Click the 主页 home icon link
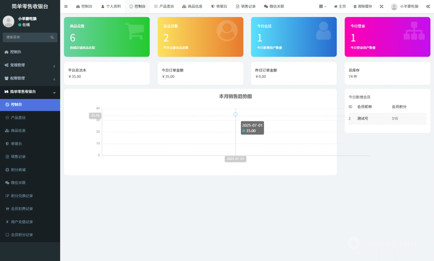Image resolution: width=434 pixels, height=261 pixels. (340, 6)
